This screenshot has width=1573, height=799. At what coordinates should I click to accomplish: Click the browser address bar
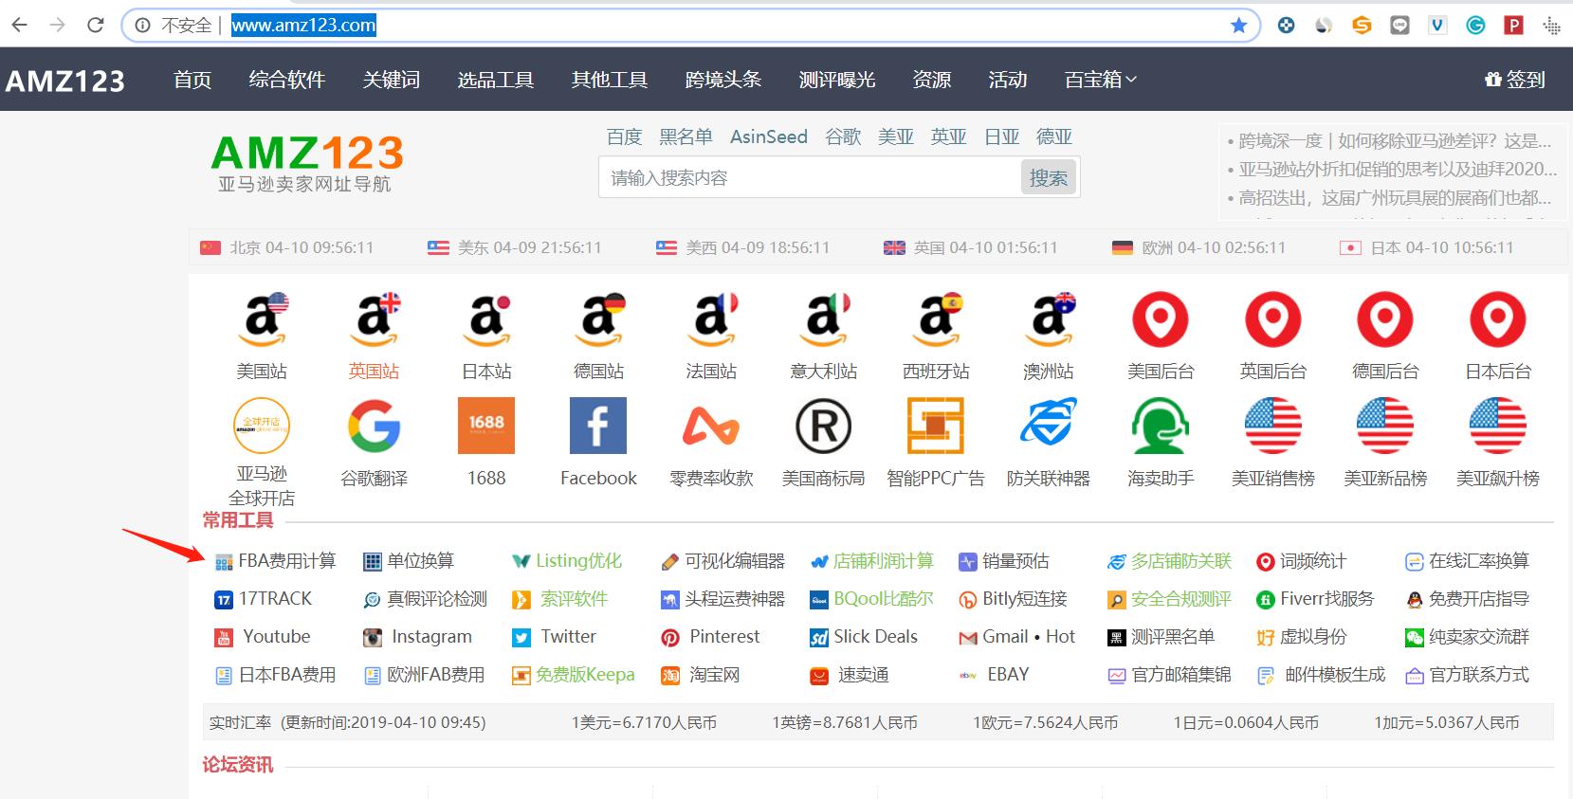coord(692,26)
